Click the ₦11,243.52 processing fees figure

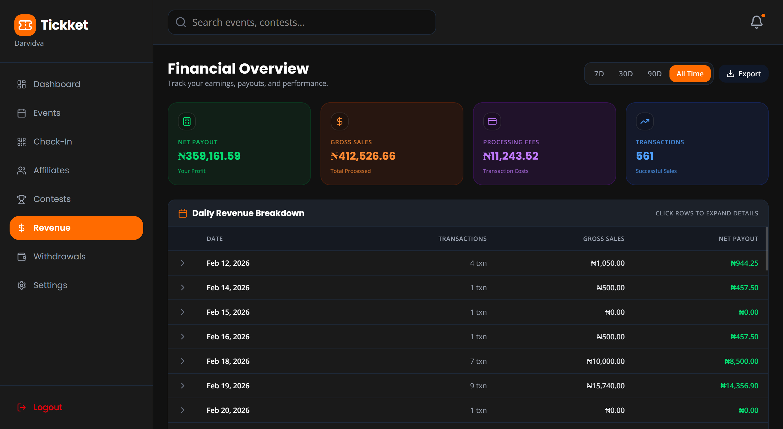(x=511, y=156)
